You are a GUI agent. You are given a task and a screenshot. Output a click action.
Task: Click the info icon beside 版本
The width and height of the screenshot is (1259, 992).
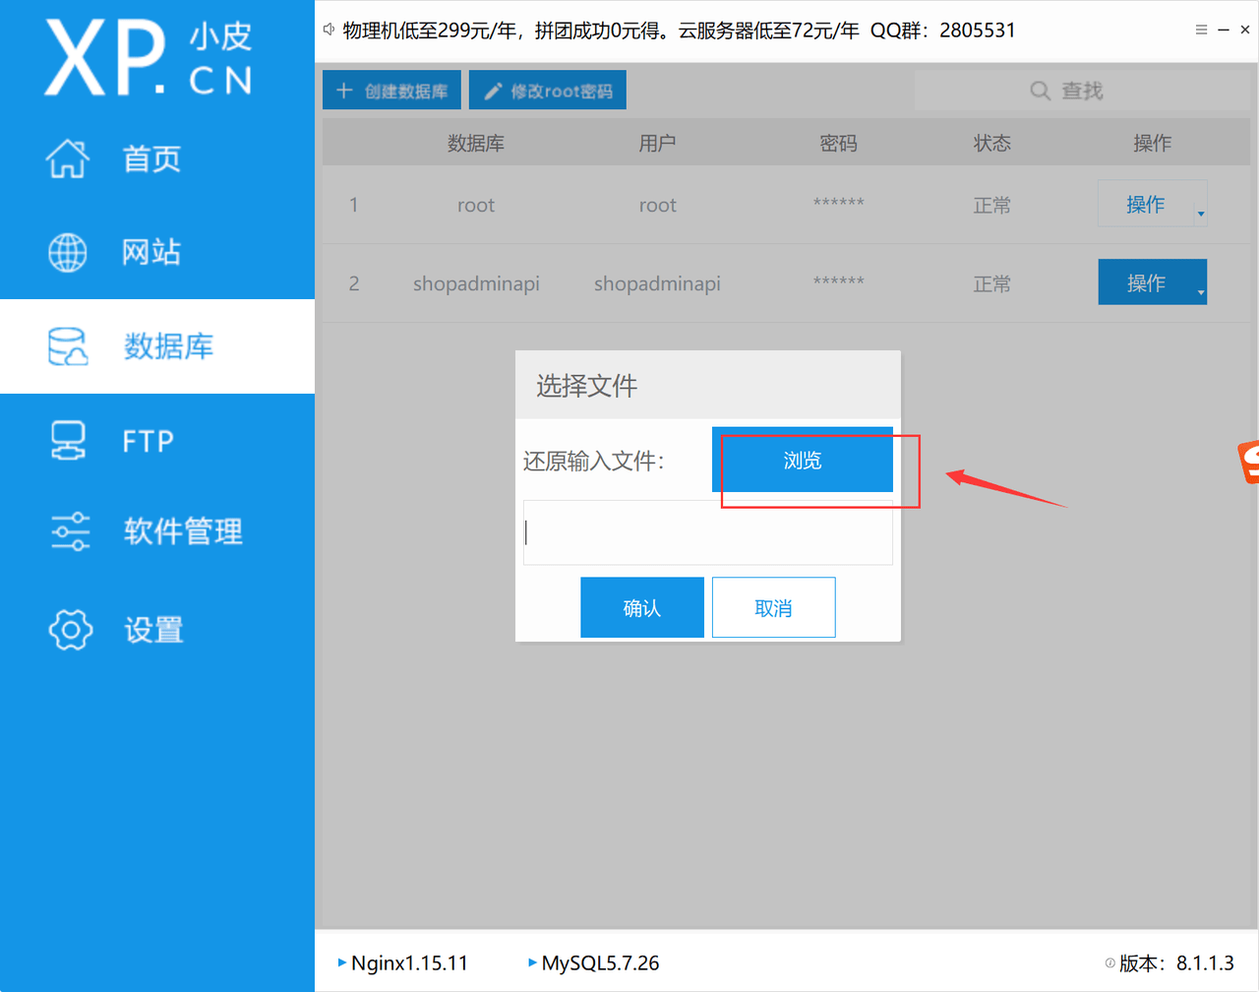[1109, 963]
